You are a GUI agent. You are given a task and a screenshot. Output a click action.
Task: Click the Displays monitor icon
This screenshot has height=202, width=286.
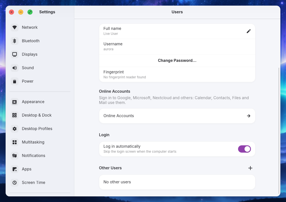15,54
